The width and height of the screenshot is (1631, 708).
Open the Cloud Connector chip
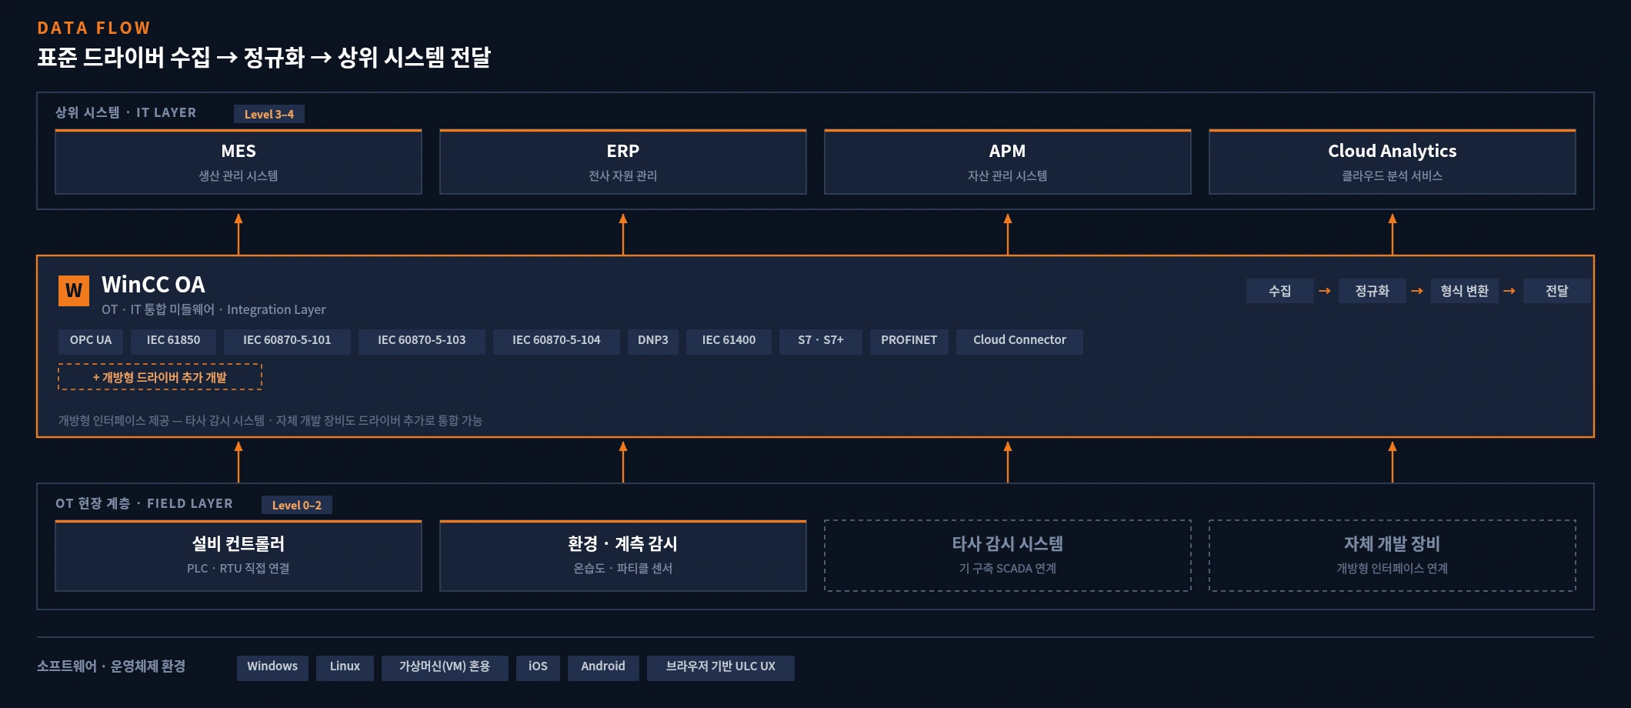pos(1019,340)
